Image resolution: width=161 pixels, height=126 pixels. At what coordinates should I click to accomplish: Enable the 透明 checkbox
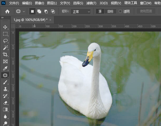point(120,11)
